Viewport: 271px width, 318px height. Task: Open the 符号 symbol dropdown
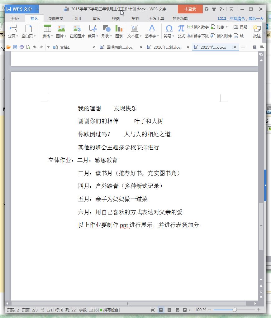point(169,36)
